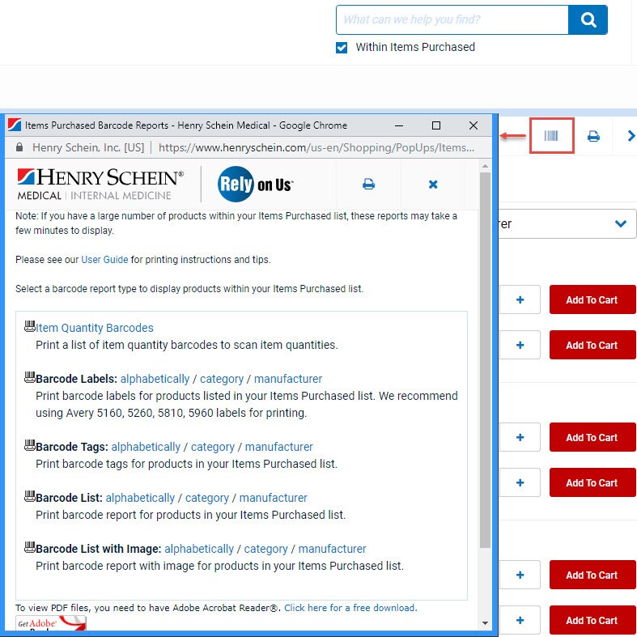Image resolution: width=637 pixels, height=637 pixels.
Task: Click the topmost Add To Cart button
Action: (x=592, y=300)
